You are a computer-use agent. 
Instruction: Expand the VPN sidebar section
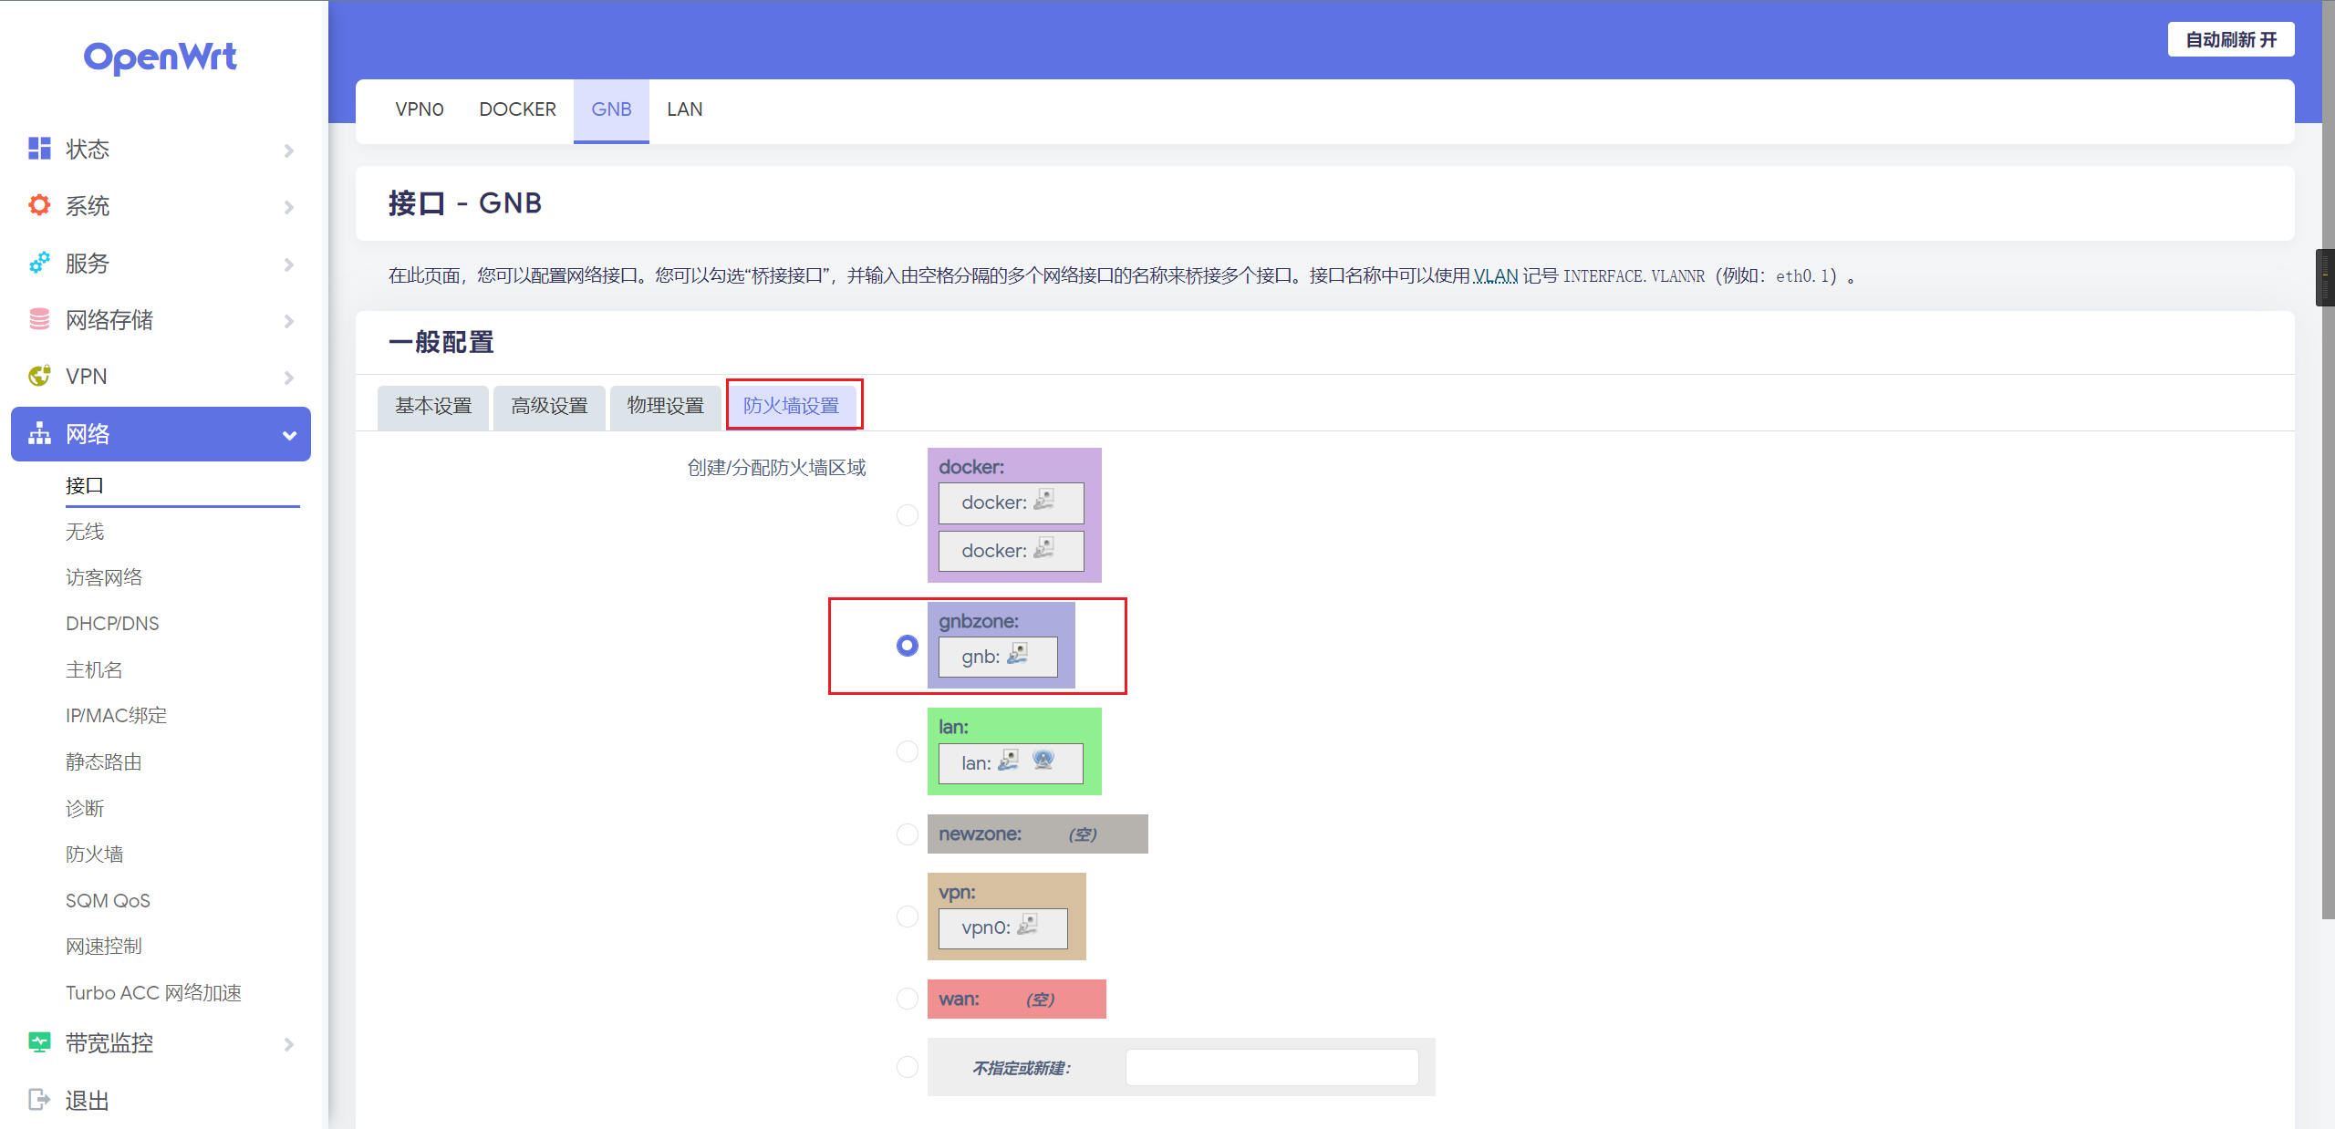(x=288, y=377)
